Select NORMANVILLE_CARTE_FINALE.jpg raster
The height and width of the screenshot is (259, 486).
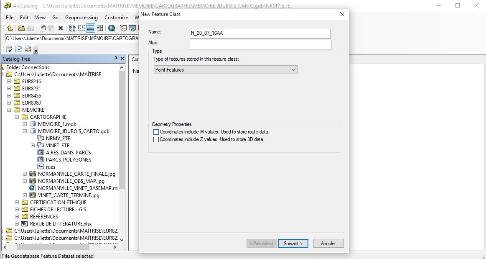(x=76, y=174)
